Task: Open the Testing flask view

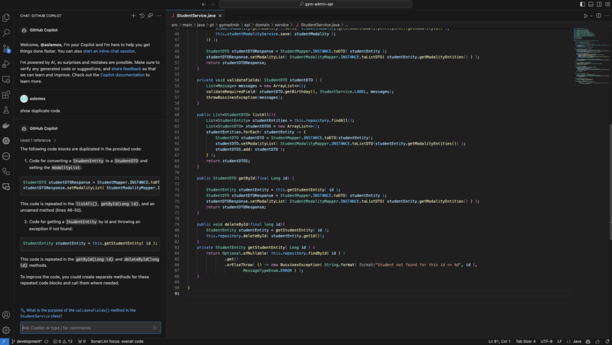Action: pos(6,110)
